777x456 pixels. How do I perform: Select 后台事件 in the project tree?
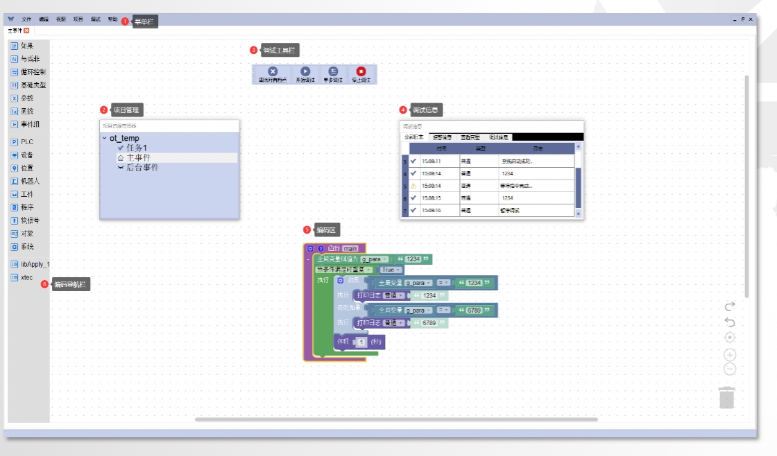coord(142,167)
